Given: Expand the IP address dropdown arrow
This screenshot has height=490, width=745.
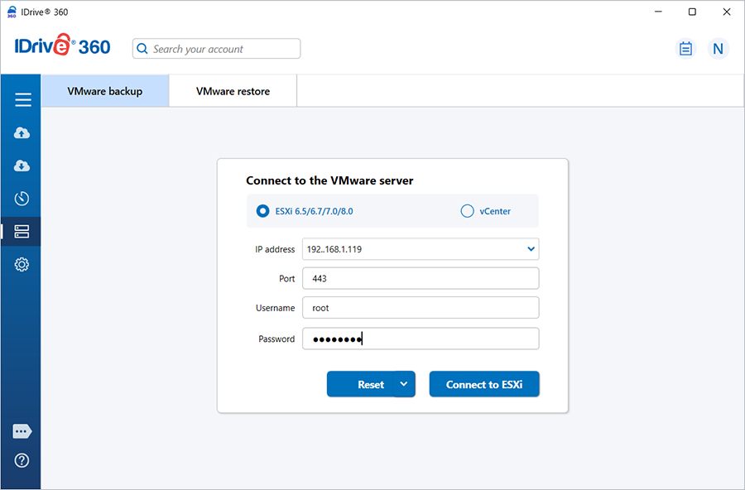Looking at the screenshot, I should click(531, 249).
